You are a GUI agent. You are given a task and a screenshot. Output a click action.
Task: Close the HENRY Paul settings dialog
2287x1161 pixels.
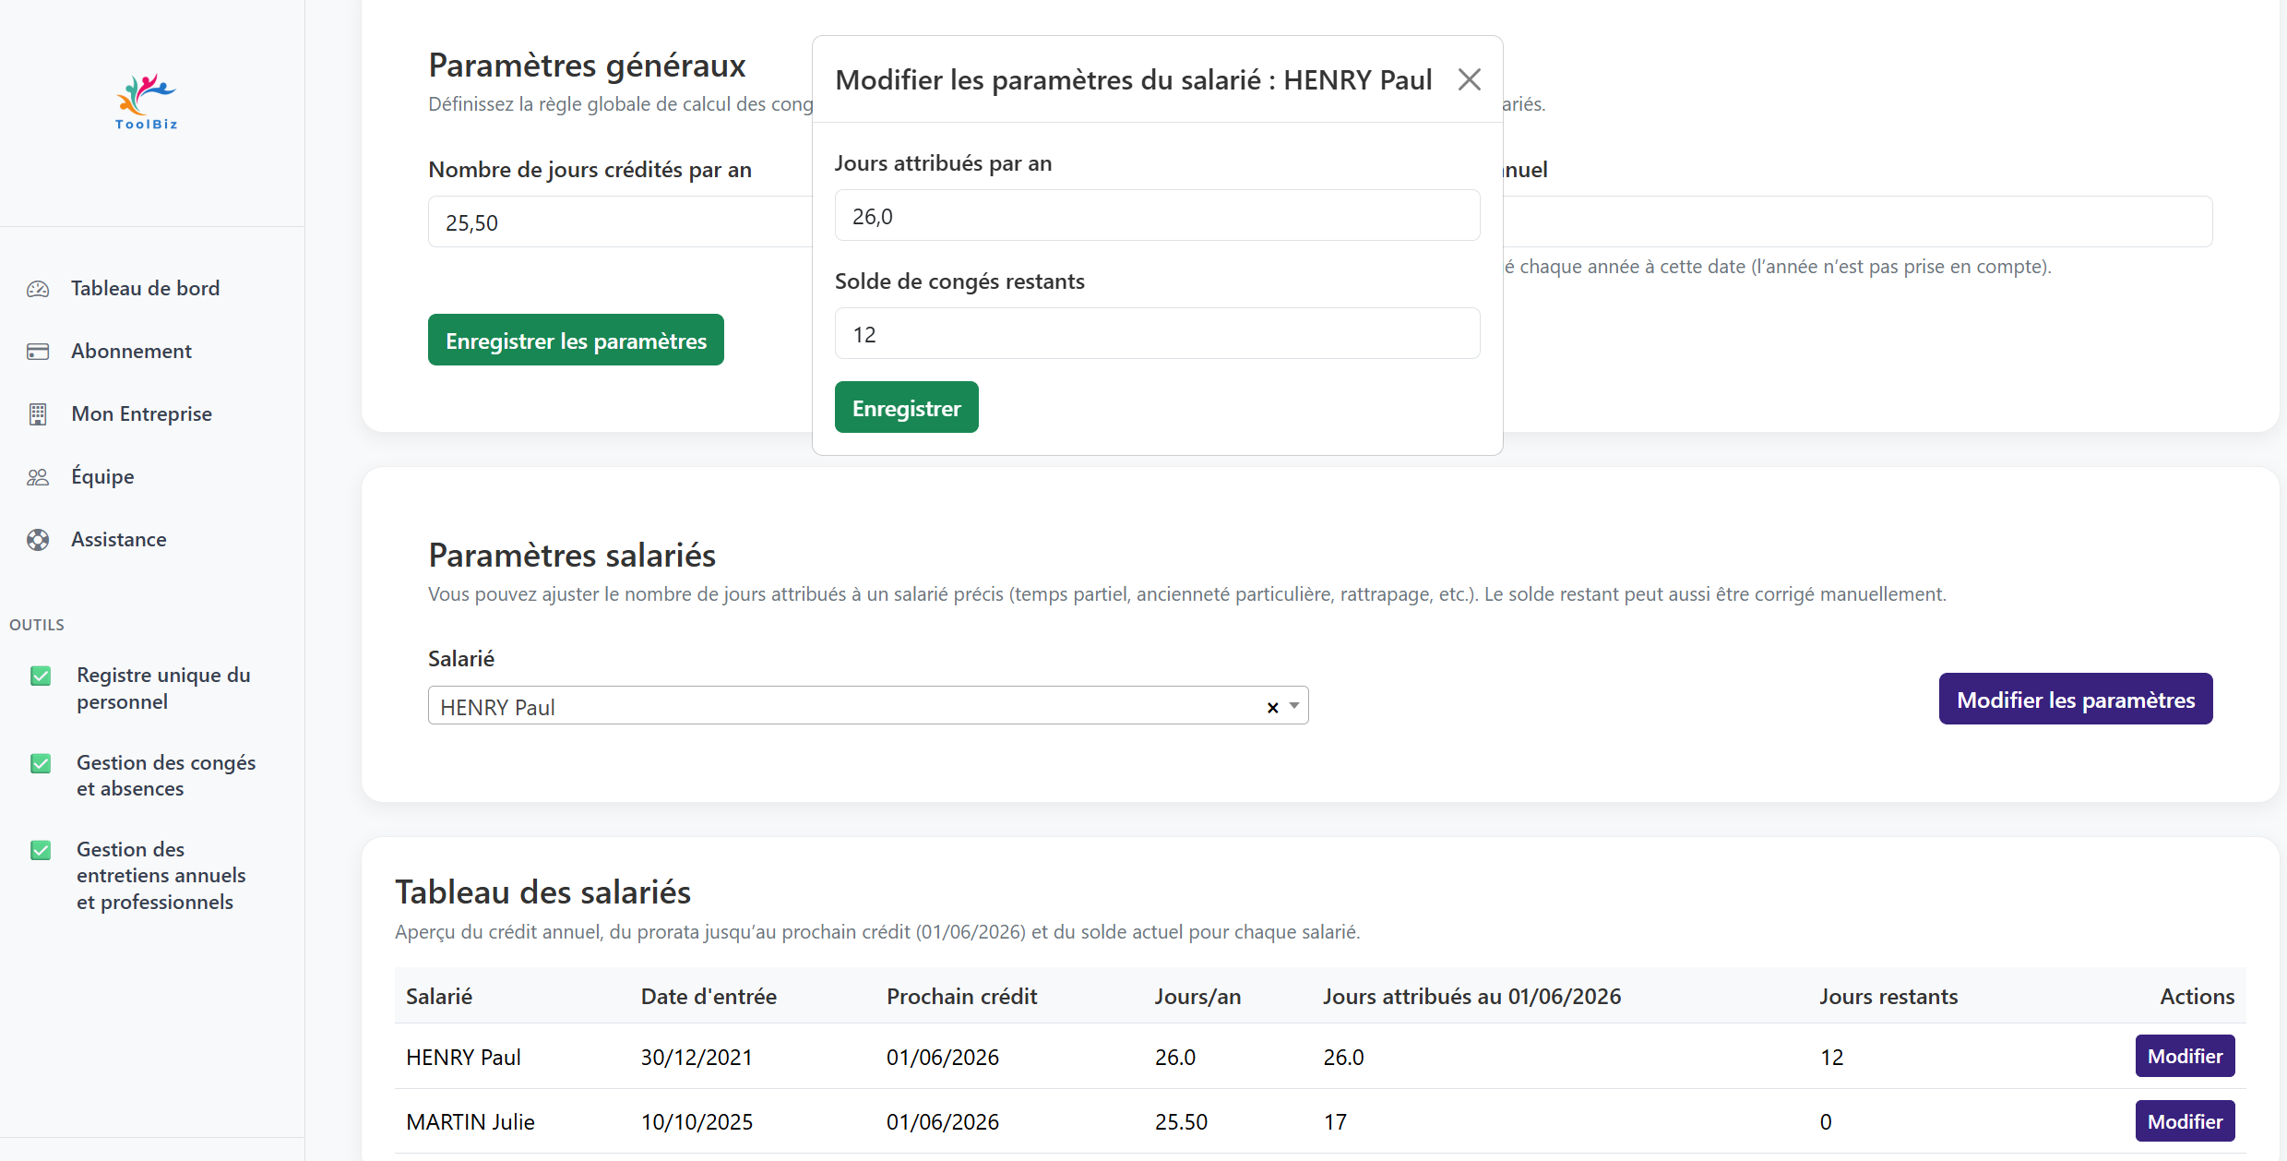tap(1469, 80)
